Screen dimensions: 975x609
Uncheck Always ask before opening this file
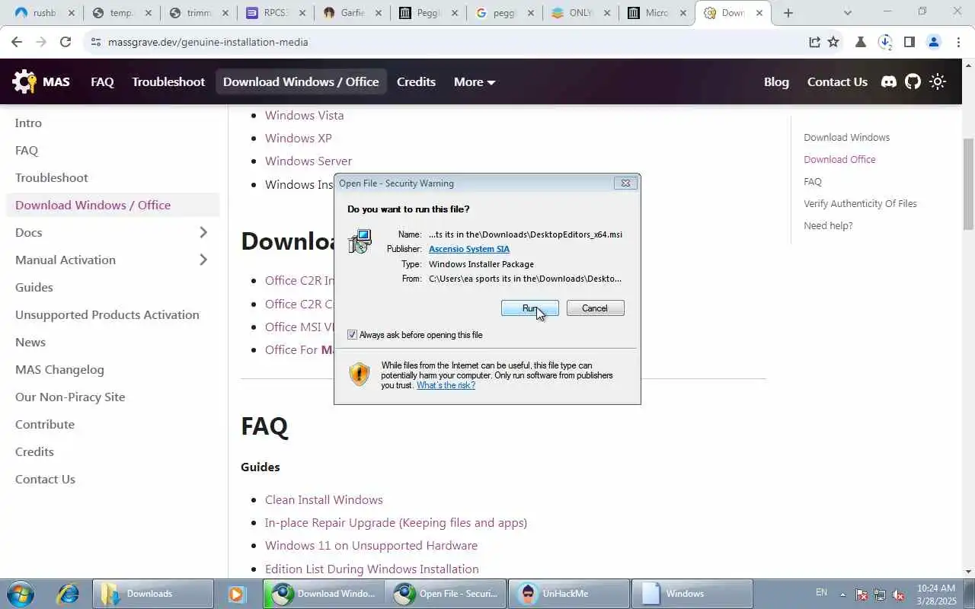(352, 335)
